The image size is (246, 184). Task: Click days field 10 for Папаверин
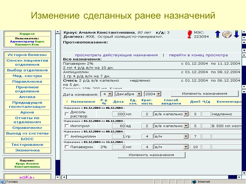pos(195,147)
